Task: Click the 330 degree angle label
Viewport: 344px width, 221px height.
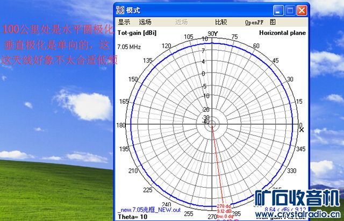Action: [291, 170]
